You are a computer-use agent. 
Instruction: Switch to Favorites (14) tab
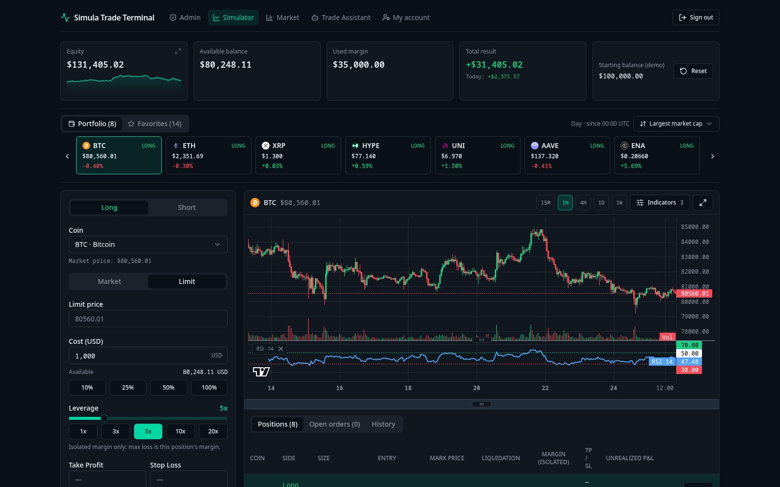(155, 124)
